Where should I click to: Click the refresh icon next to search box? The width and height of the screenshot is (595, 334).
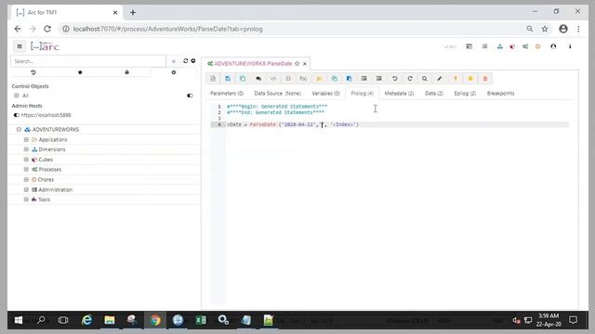click(x=186, y=61)
